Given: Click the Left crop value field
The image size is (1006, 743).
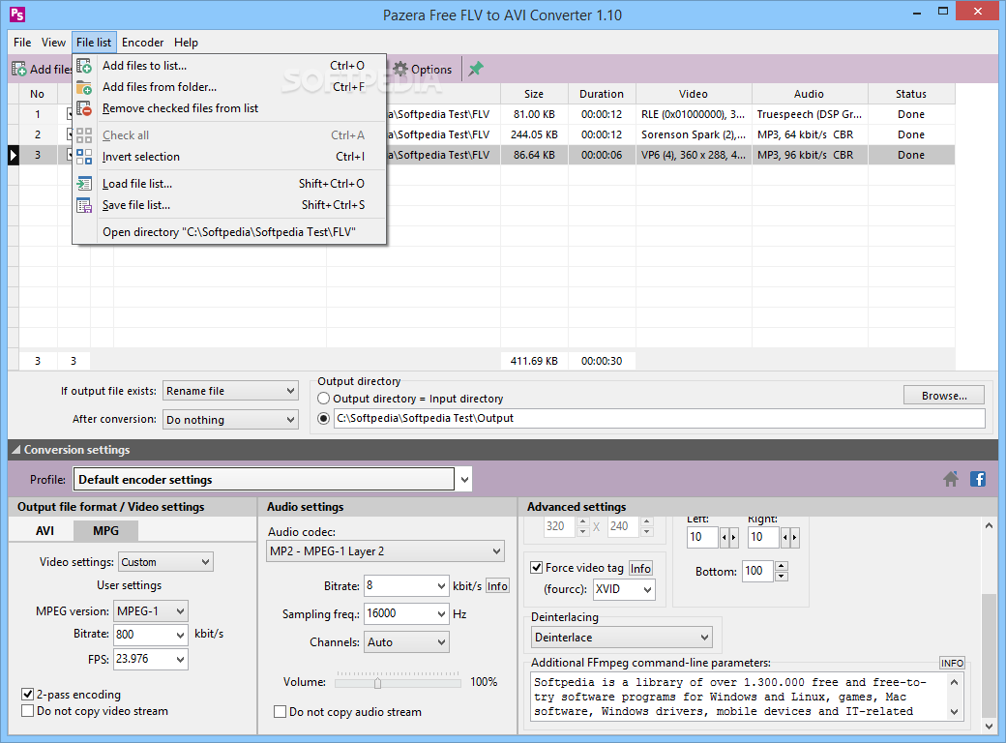Looking at the screenshot, I should click(x=702, y=537).
